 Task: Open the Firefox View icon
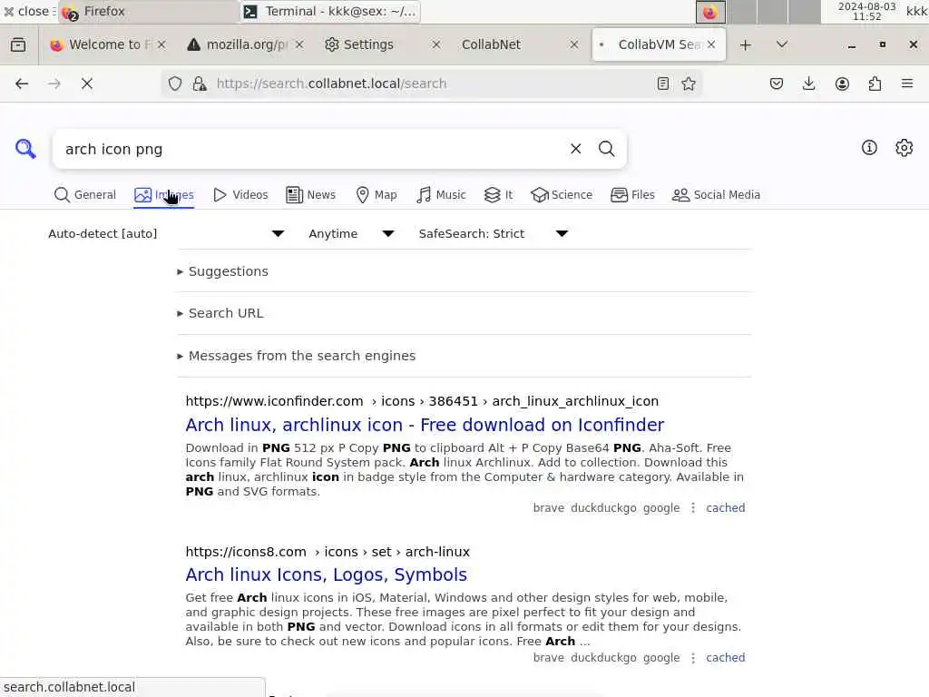(x=18, y=44)
